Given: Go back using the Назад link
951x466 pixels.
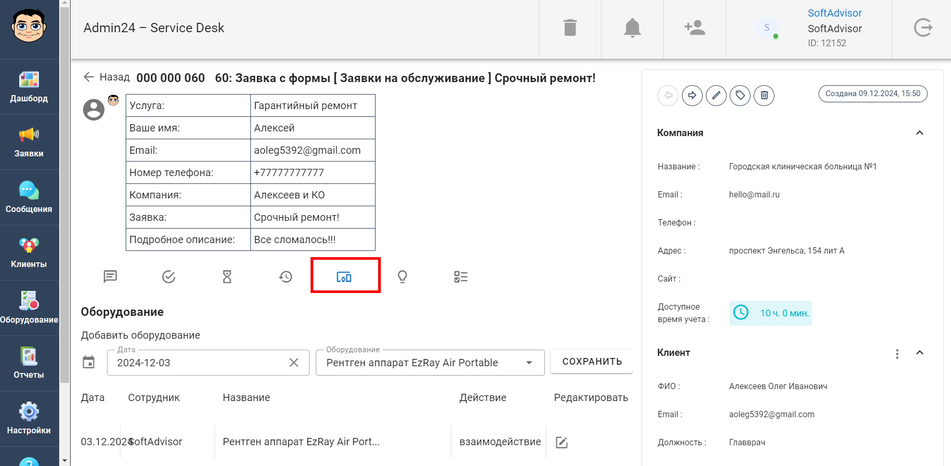Looking at the screenshot, I should [106, 77].
